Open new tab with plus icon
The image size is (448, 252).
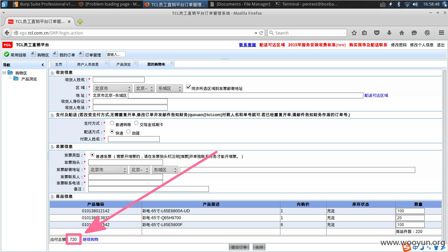pyautogui.click(x=80, y=22)
